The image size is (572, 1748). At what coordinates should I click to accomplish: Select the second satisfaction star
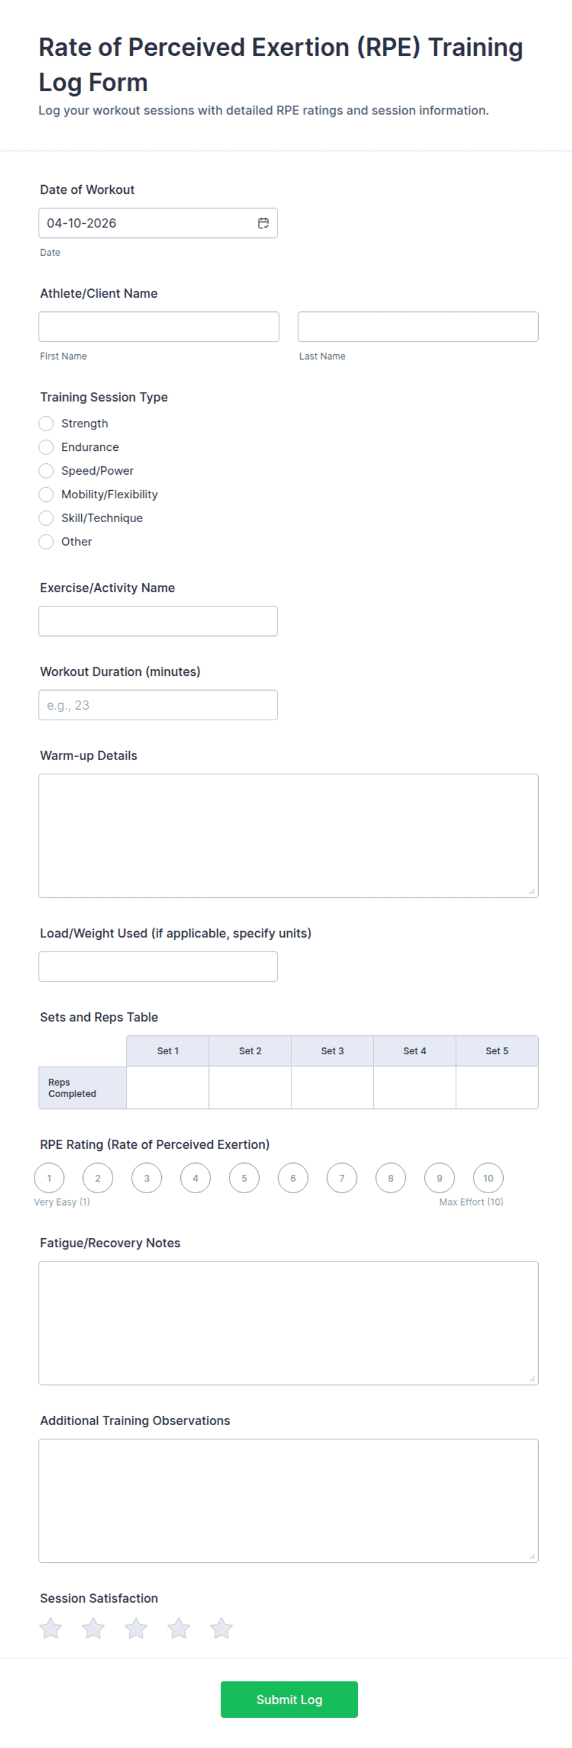[93, 1627]
